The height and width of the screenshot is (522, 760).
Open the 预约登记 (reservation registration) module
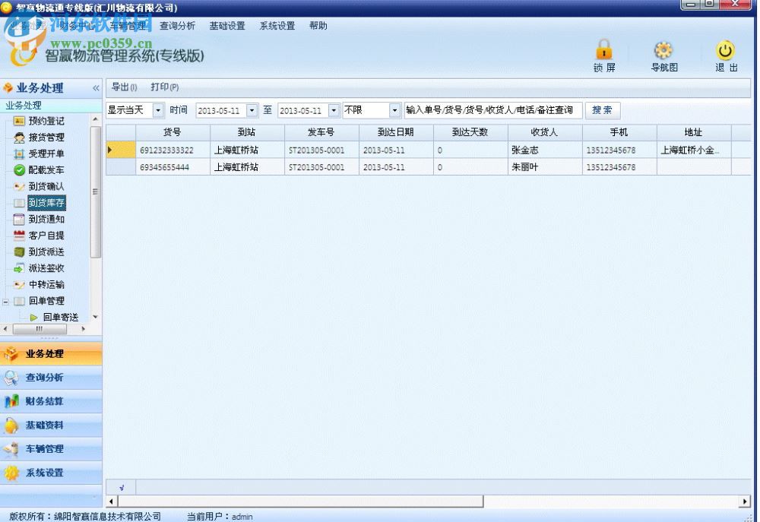(46, 121)
